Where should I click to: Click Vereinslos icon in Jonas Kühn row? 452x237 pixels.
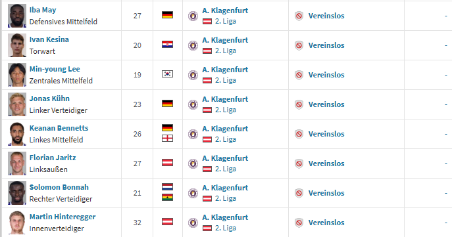pos(299,104)
